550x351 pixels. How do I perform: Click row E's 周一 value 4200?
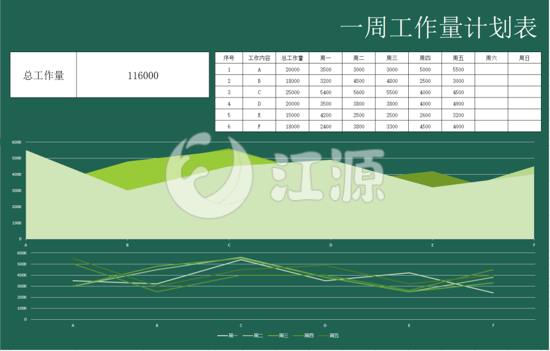coord(325,115)
